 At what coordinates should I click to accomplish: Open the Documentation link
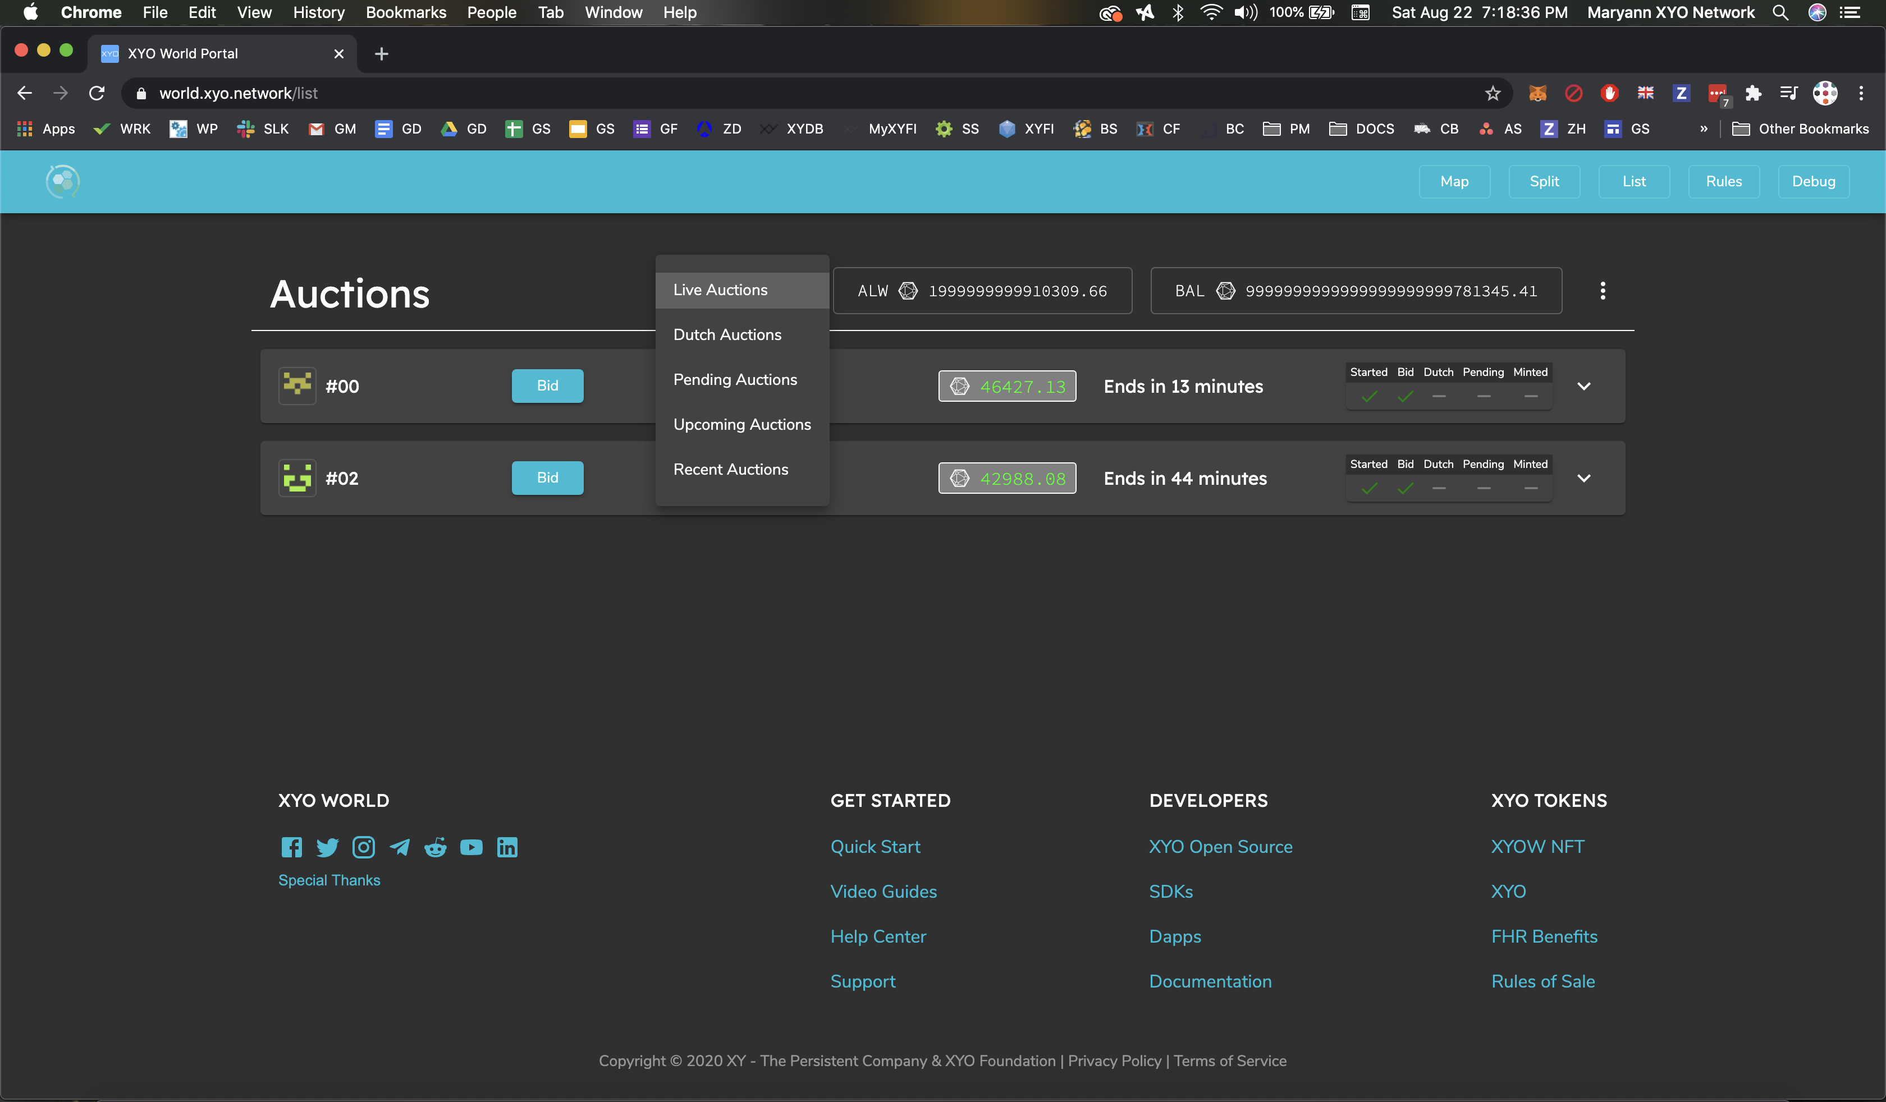tap(1210, 981)
